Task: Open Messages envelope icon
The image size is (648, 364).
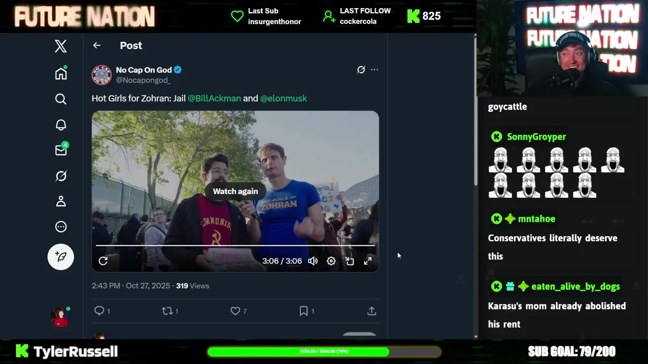Action: click(x=61, y=150)
